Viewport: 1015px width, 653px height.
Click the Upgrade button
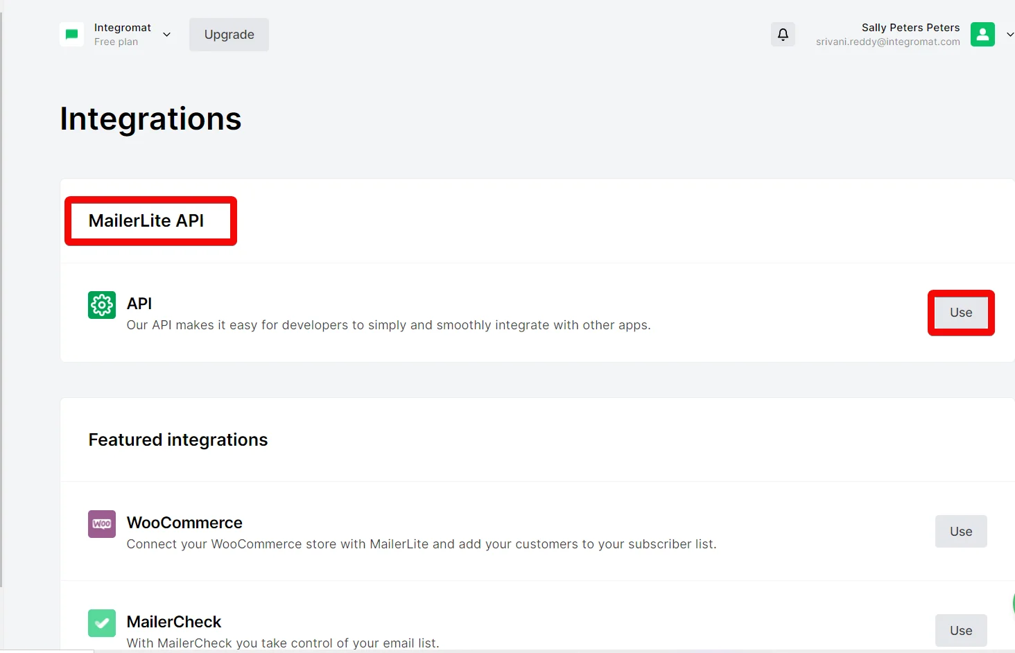pyautogui.click(x=229, y=35)
